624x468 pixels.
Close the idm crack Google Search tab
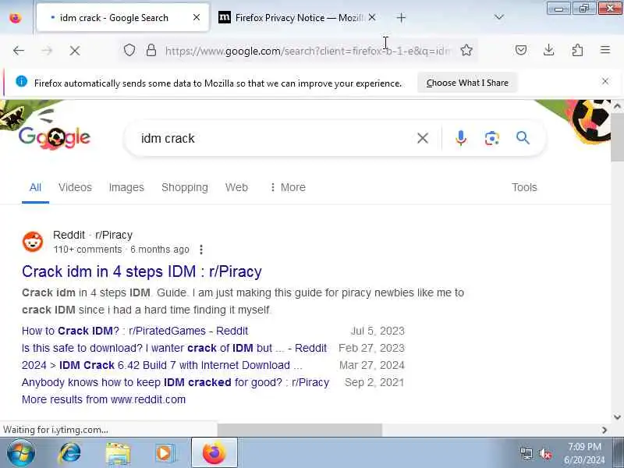pos(197,17)
